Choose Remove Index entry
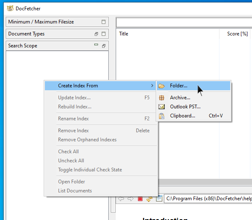Screen dimensions: 252x220 tap(100, 131)
